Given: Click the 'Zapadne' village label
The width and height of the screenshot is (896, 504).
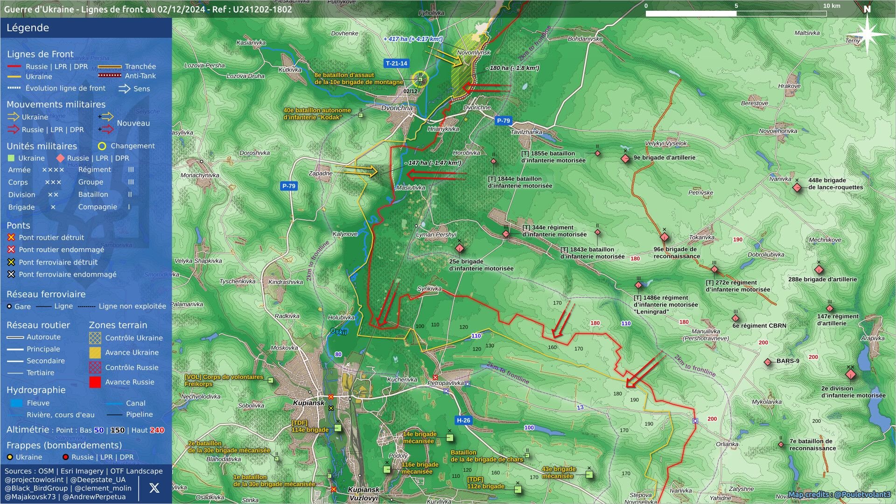Looking at the screenshot, I should 321,174.
